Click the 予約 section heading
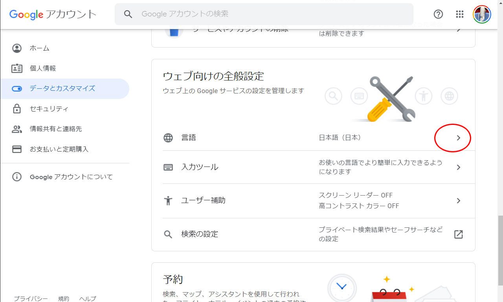This screenshot has width=503, height=302. coord(173,280)
